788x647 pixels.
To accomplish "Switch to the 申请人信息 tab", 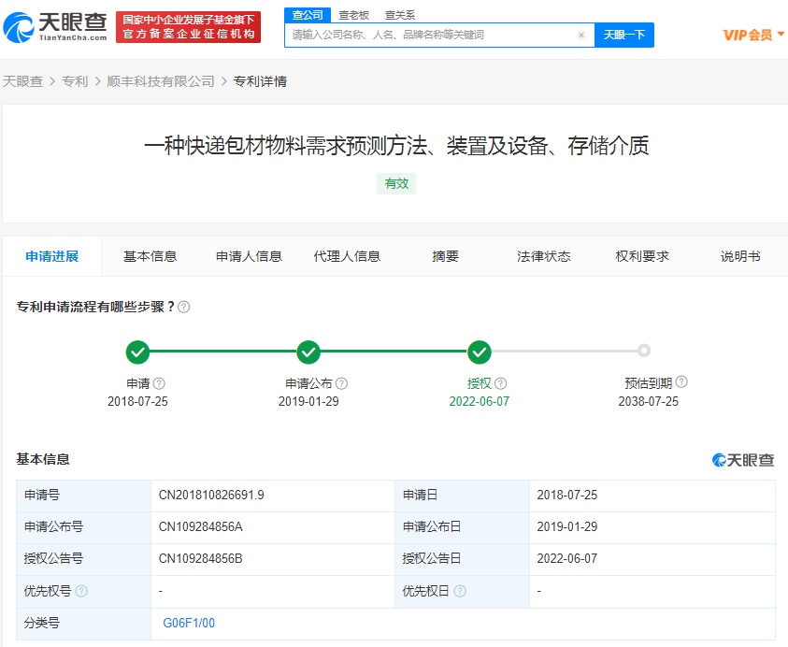I will point(249,256).
